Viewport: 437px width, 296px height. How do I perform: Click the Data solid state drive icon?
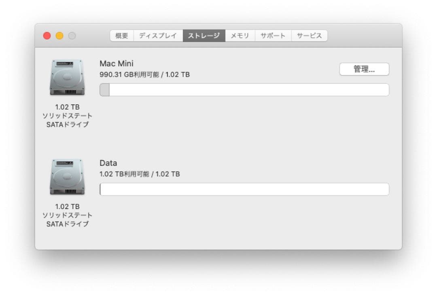click(67, 176)
